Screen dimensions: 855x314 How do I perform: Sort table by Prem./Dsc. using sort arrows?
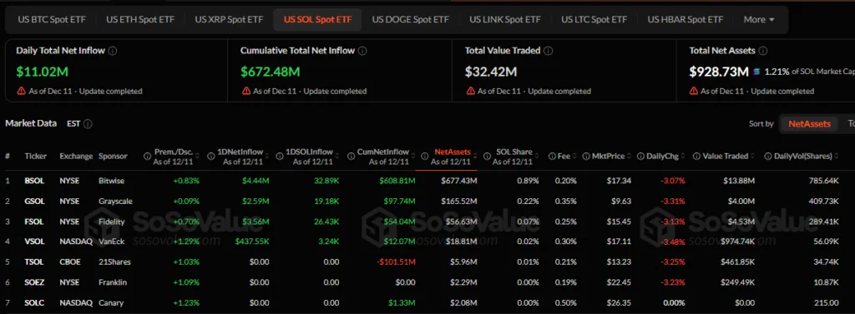click(197, 157)
